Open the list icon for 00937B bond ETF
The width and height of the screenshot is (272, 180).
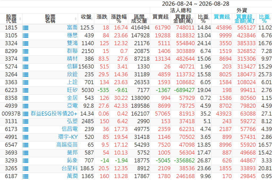26,114
